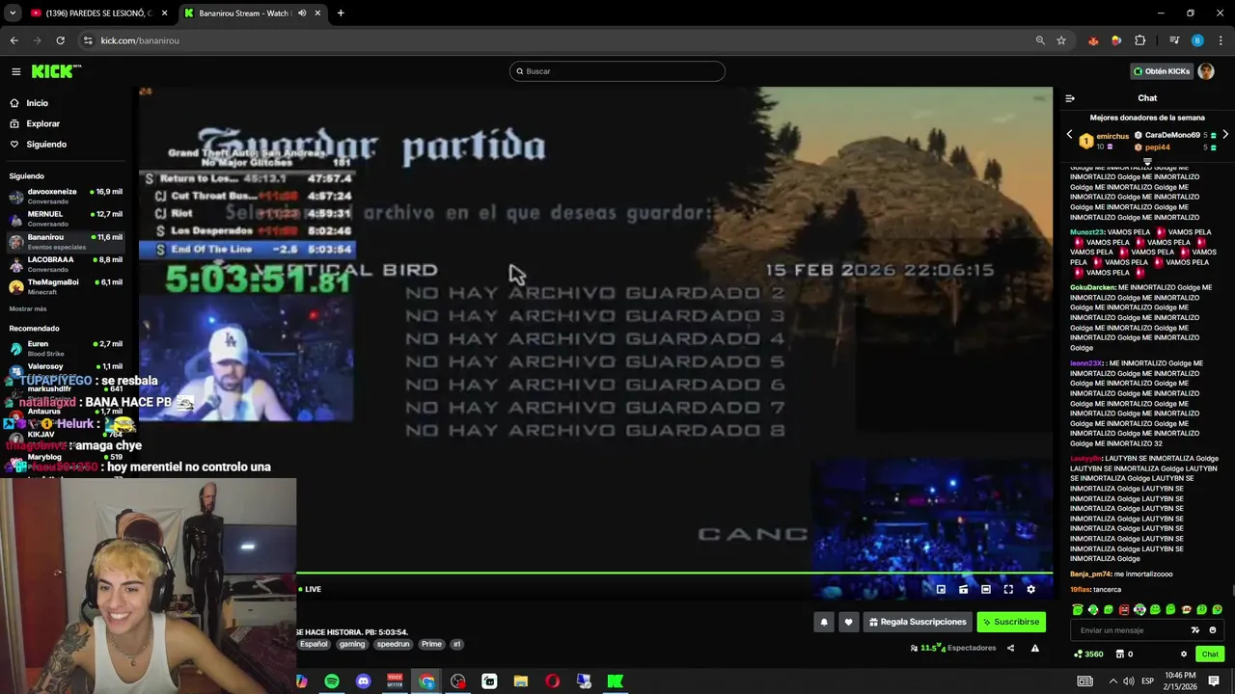Open TheMagmaBoi channel in the sidebar
1235x694 pixels.
pyautogui.click(x=66, y=286)
